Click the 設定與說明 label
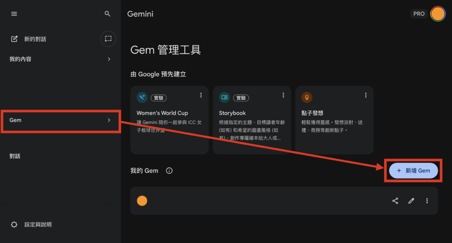The image size is (452, 243). [38, 225]
